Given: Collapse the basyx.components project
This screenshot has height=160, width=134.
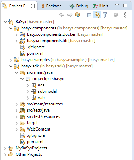Looking at the screenshot, I should point(11,28).
